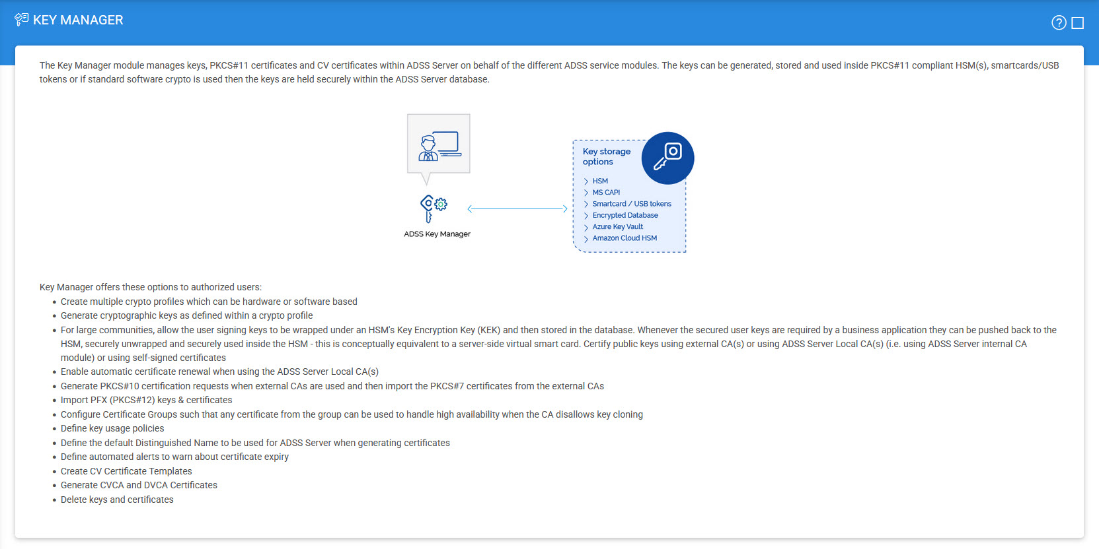The height and width of the screenshot is (549, 1099).
Task: Click the chevron next to HSM
Action: [x=586, y=181]
